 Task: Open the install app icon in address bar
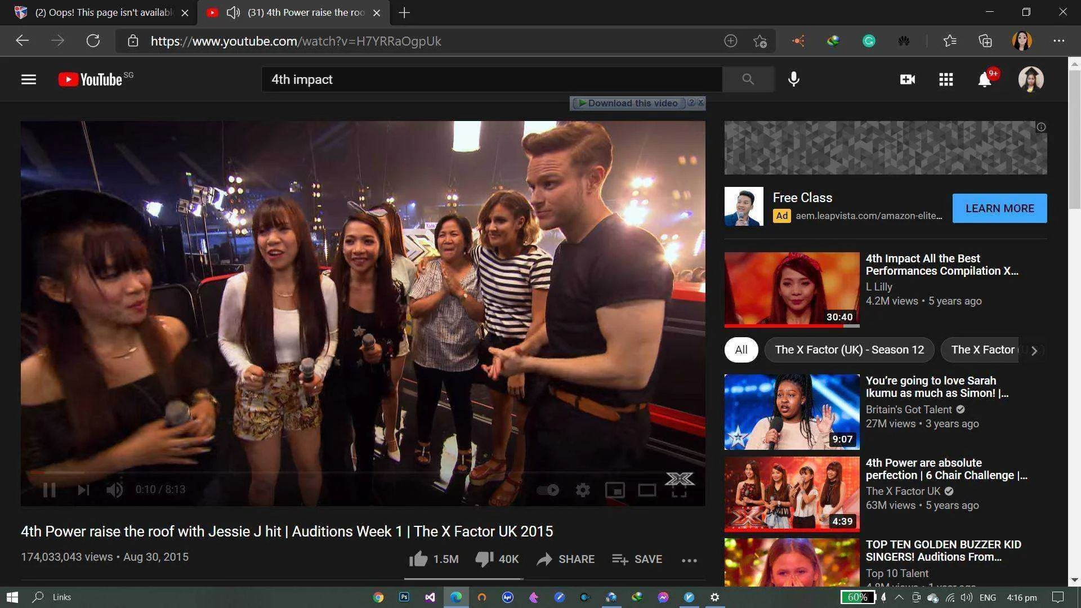pos(730,41)
